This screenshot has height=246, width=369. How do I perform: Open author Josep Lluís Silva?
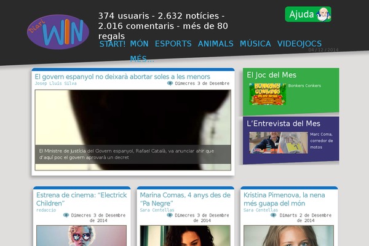pos(55,84)
